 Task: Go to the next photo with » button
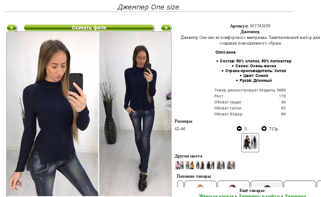click(166, 28)
